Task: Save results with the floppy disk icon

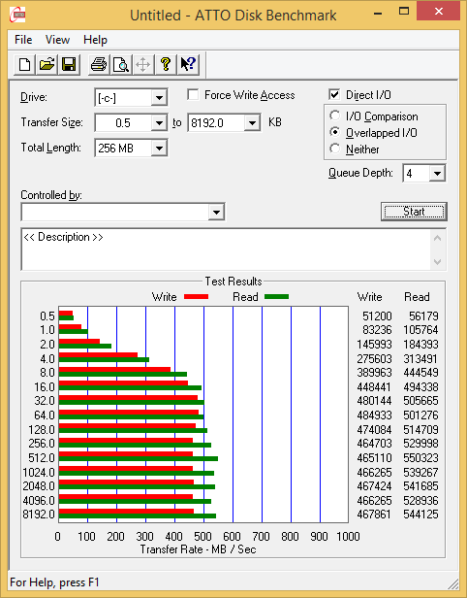Action: [x=69, y=64]
